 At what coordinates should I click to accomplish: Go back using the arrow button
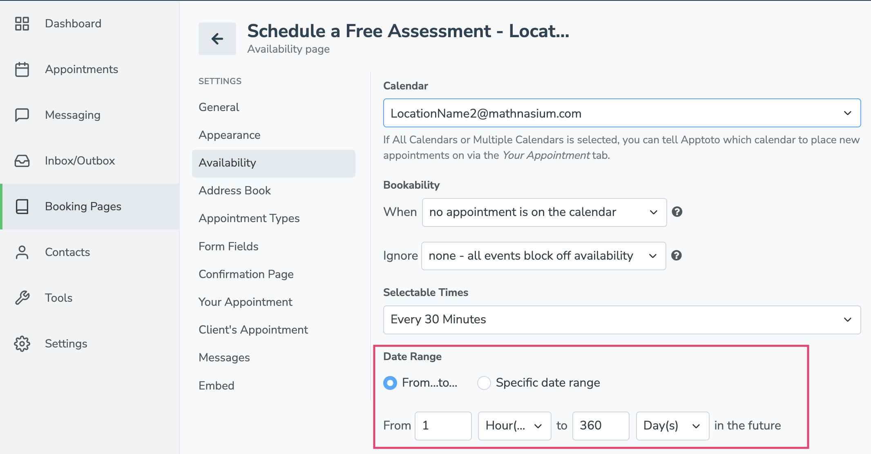[217, 39]
